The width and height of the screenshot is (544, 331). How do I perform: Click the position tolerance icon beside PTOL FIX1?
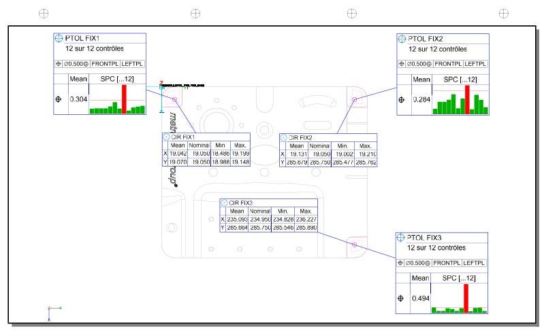click(59, 39)
